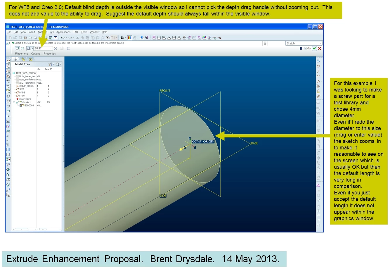Cancel the extrude with the red X
The image size is (390, 269).
tap(320, 49)
